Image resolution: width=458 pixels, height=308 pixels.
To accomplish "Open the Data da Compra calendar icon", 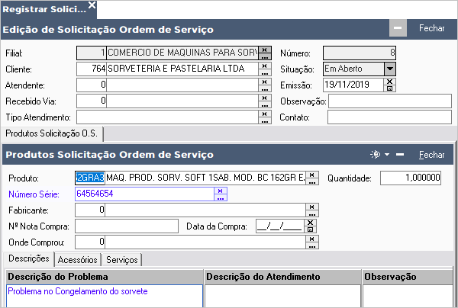I will (310, 229).
